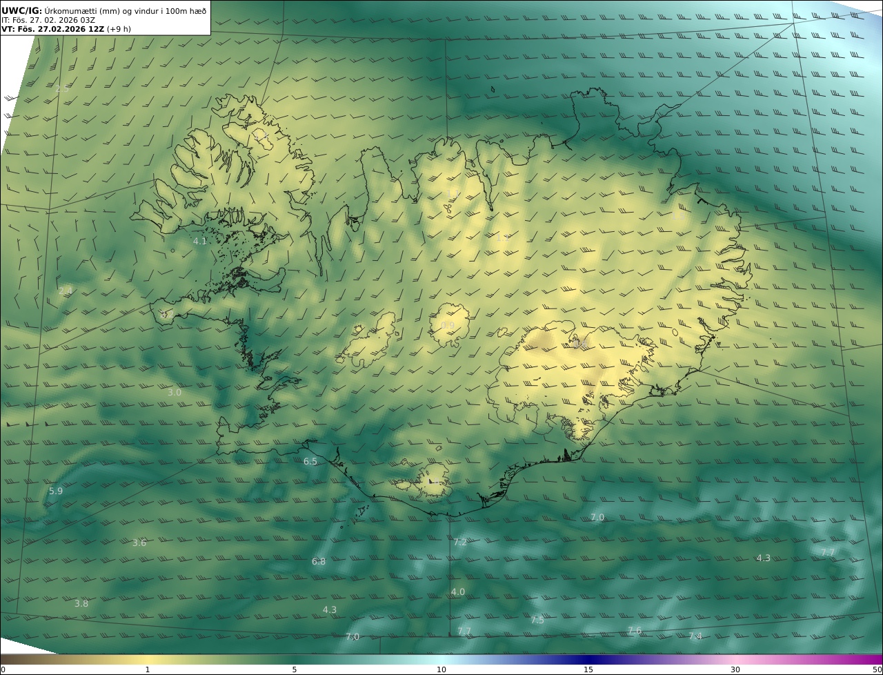
Task: Click the colorbar tick labeled 1
Action: pyautogui.click(x=148, y=669)
